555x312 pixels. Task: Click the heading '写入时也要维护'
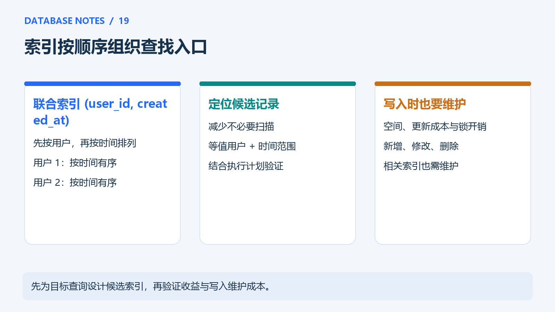click(x=425, y=104)
